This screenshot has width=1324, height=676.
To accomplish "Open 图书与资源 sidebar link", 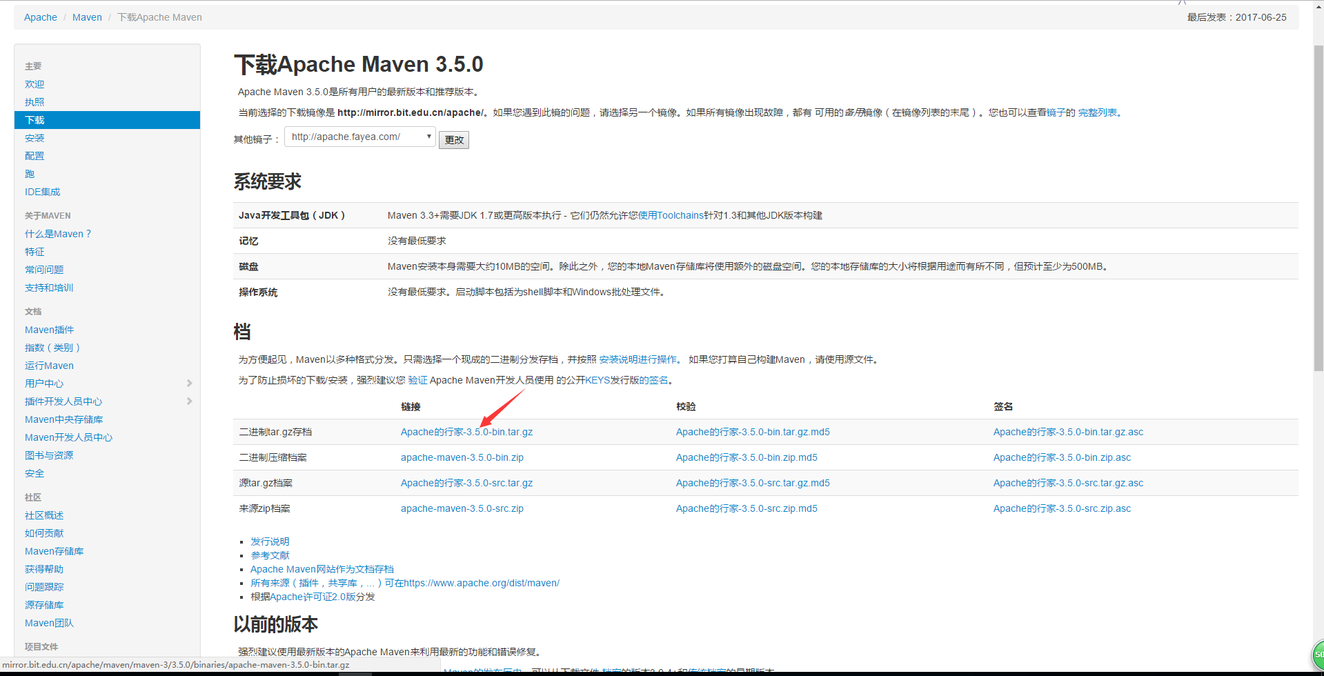I will pyautogui.click(x=49, y=455).
